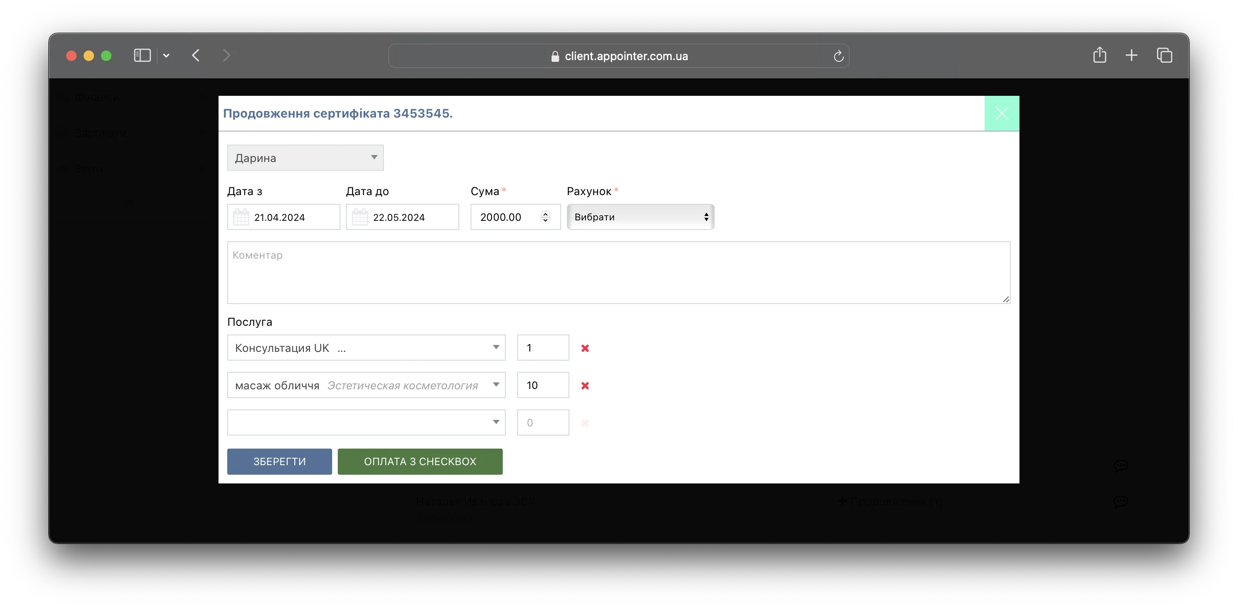Click the Коментар resize handle
This screenshot has width=1238, height=608.
[x=1006, y=299]
